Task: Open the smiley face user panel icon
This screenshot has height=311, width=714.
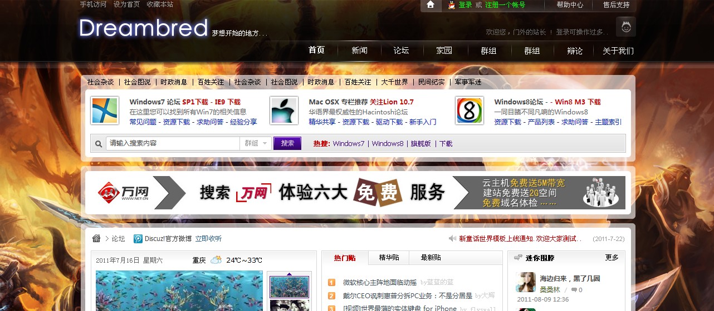Action: pyautogui.click(x=626, y=27)
